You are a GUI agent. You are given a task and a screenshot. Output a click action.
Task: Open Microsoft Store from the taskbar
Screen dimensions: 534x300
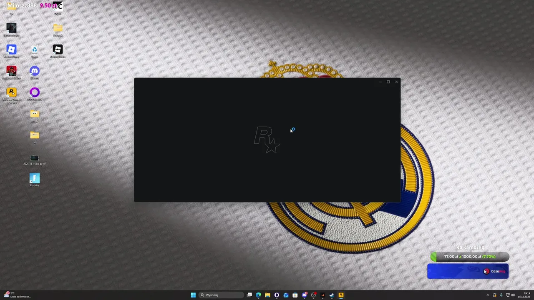295,295
